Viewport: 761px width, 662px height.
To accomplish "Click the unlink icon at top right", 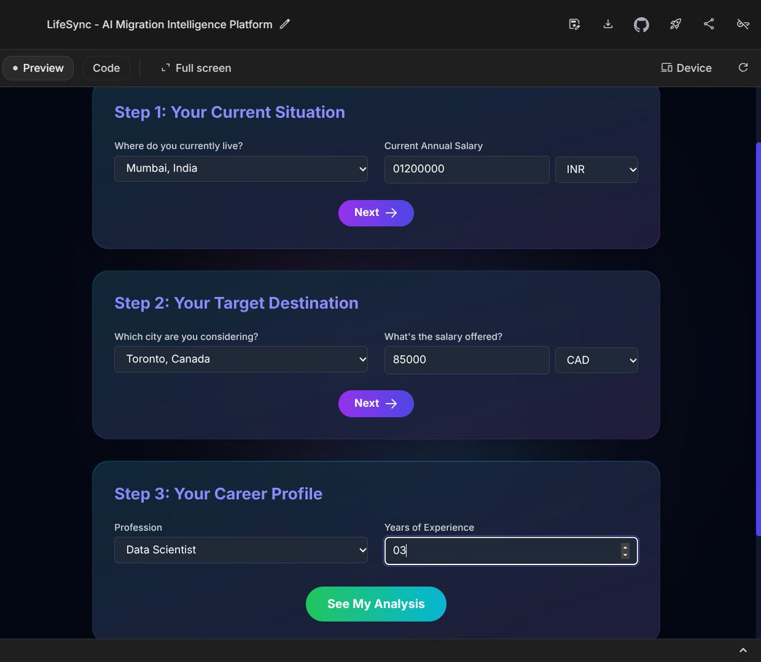I will (x=743, y=24).
